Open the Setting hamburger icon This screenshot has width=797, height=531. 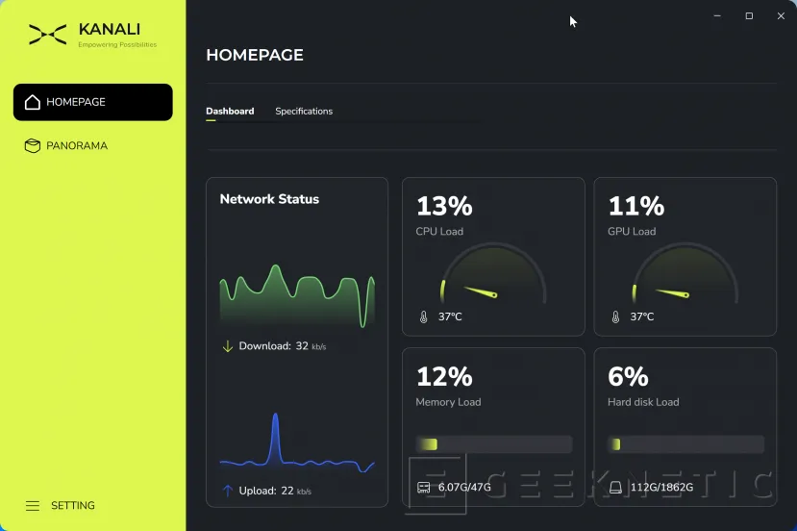point(33,506)
